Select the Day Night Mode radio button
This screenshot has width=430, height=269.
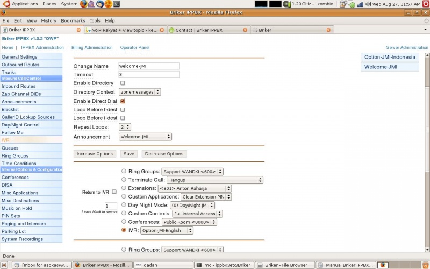pos(124,205)
